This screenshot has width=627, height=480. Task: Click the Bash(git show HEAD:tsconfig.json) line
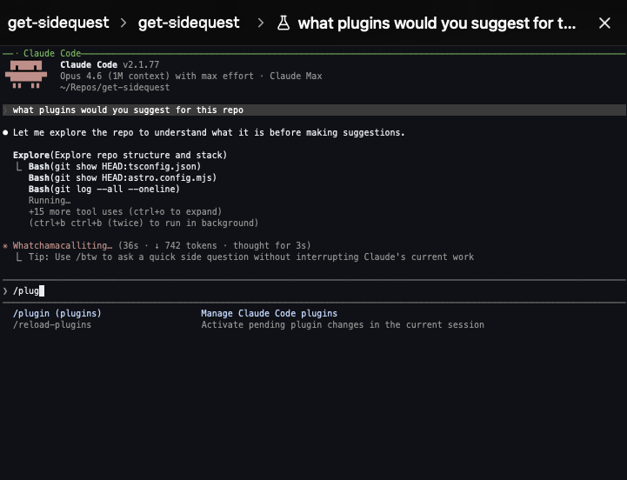[x=114, y=166]
